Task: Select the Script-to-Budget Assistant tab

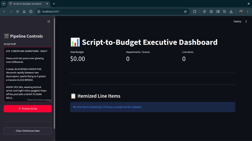Action: coord(27,4)
